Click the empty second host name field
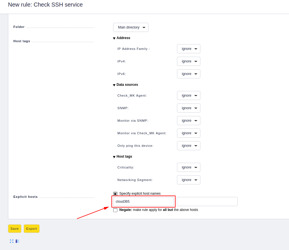Image resolution: width=289 pixels, height=250 pixels. pyautogui.click(x=207, y=202)
